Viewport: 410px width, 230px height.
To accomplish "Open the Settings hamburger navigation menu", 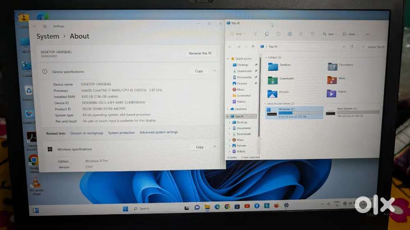I will tap(45, 27).
